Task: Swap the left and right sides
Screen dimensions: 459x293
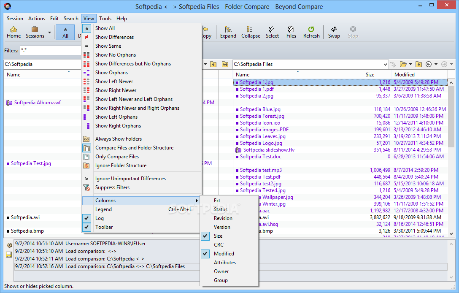Action: click(x=334, y=32)
